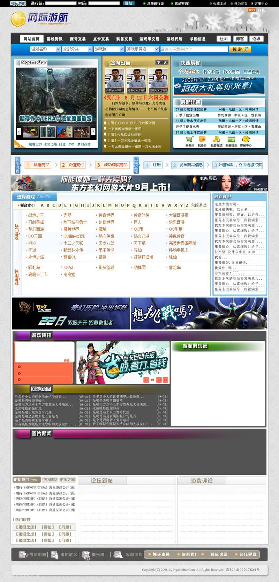Click the Pac-Man slideshow thumbnail
Image resolution: width=279 pixels, height=582 pixels.
(30, 132)
